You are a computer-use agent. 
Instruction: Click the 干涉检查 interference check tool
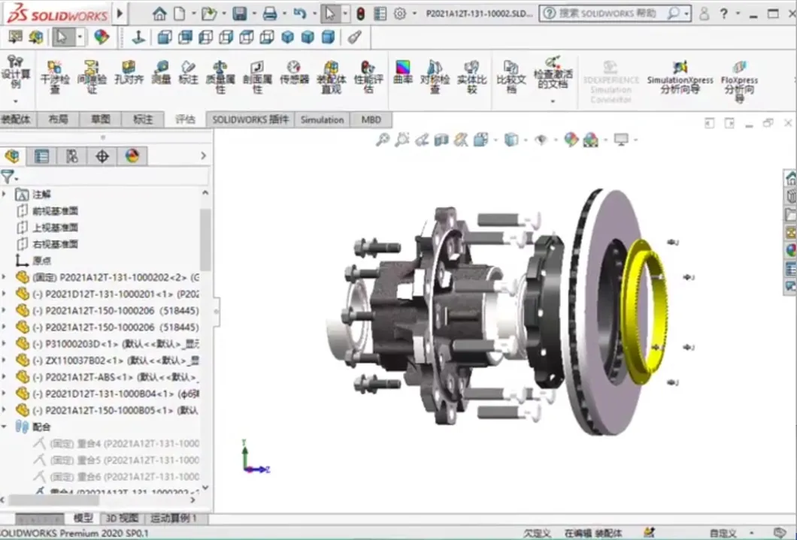pos(54,77)
